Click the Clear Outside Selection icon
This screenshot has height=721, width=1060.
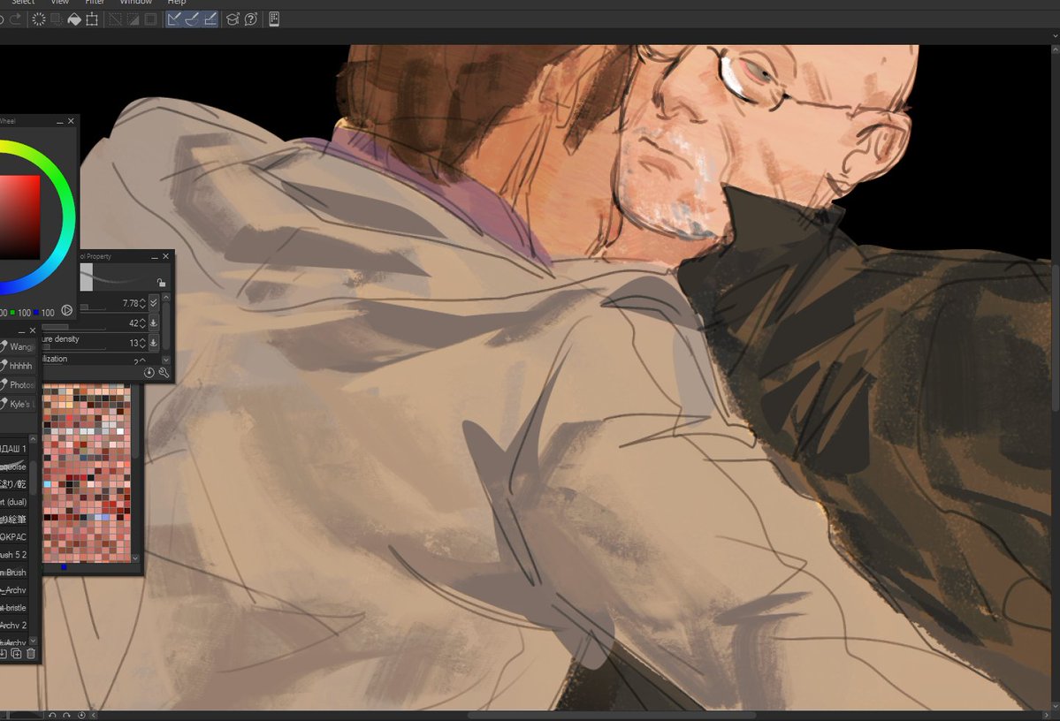pyautogui.click(x=57, y=19)
